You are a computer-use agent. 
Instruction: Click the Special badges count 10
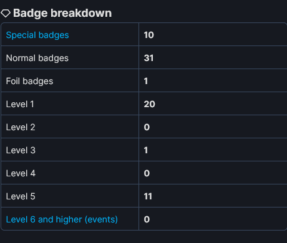(149, 35)
